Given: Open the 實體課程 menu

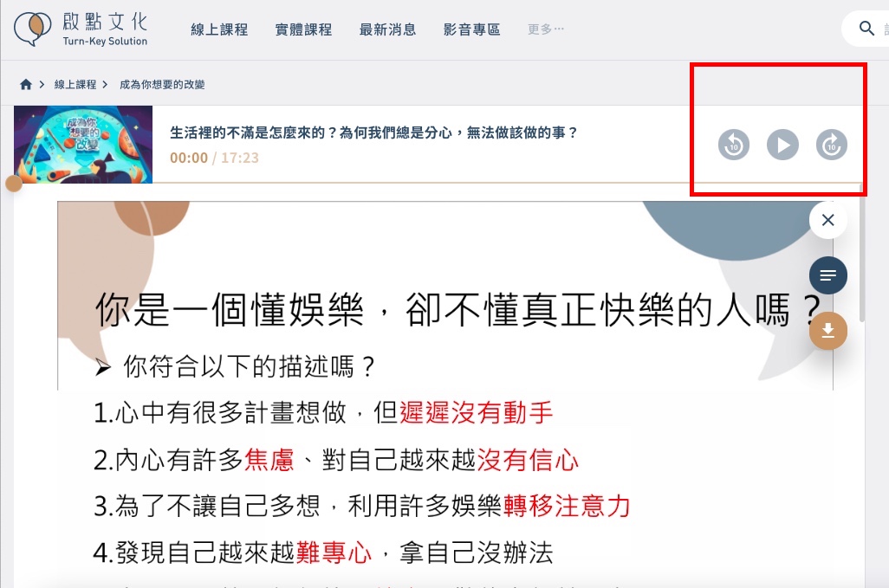Looking at the screenshot, I should pos(303,29).
